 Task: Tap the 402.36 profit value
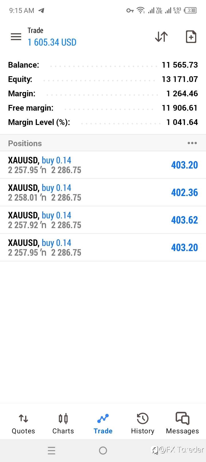(185, 193)
